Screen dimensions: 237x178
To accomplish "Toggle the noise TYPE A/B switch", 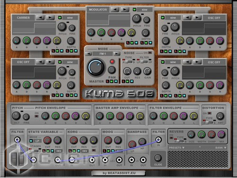I will [x=128, y=62].
